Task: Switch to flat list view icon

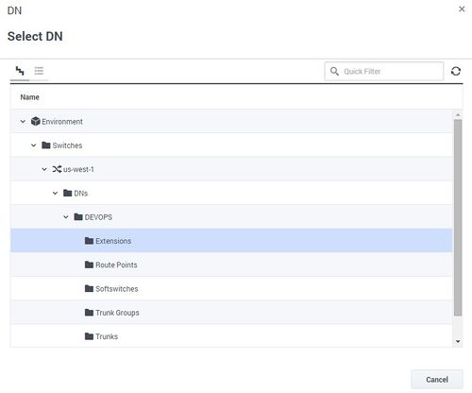Action: tap(39, 71)
